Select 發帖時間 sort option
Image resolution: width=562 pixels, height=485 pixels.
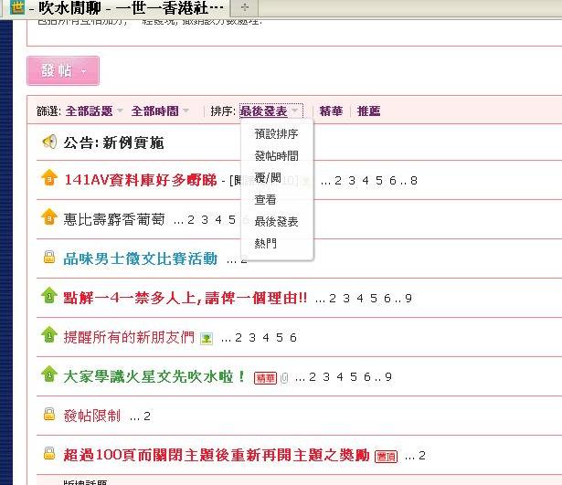pyautogui.click(x=276, y=155)
